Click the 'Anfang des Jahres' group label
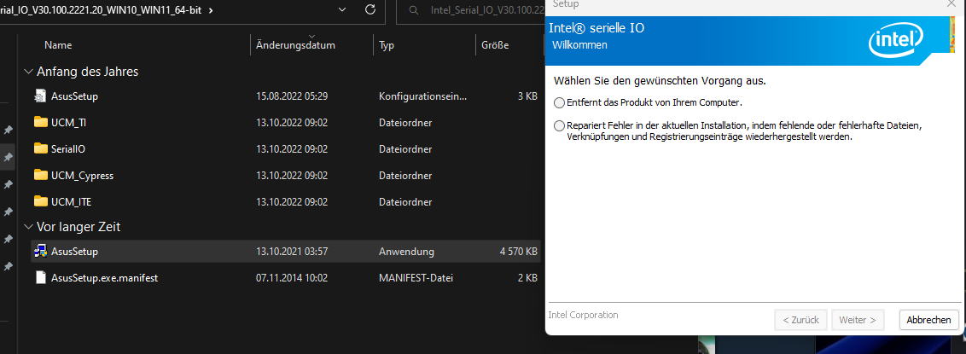The height and width of the screenshot is (354, 966). click(x=88, y=72)
